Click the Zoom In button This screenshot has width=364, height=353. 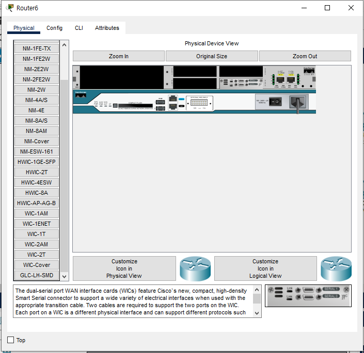pos(119,56)
